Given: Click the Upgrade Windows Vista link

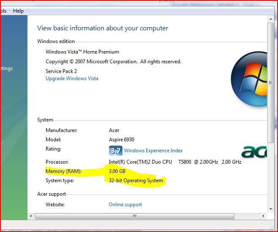Looking at the screenshot, I should (x=72, y=78).
